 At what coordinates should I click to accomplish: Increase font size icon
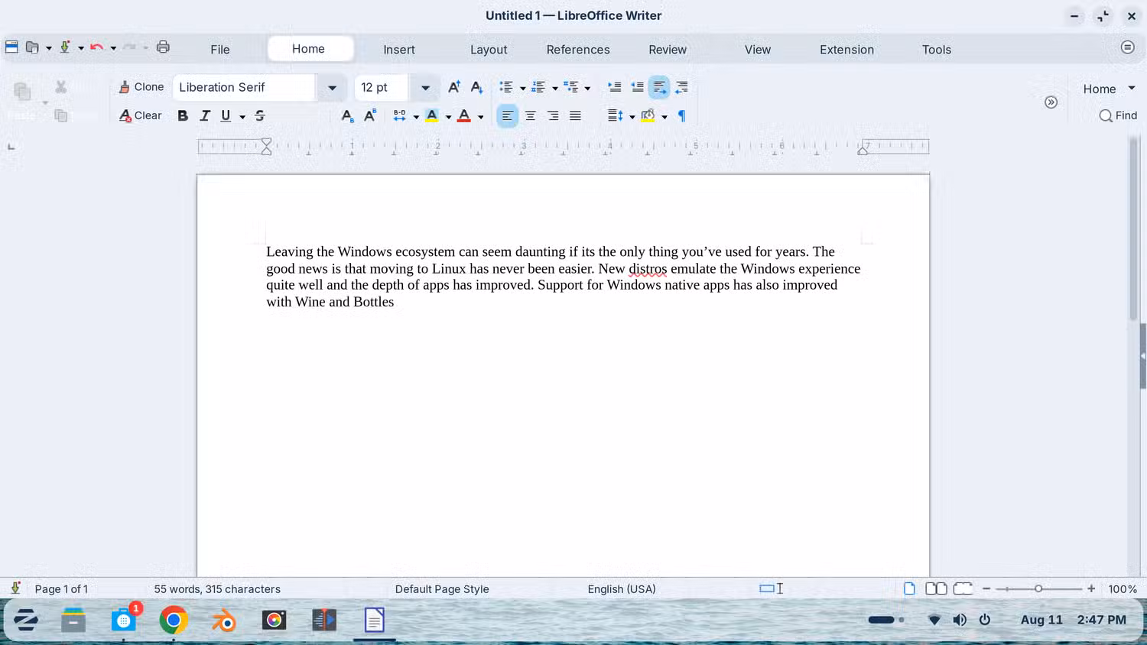[454, 87]
